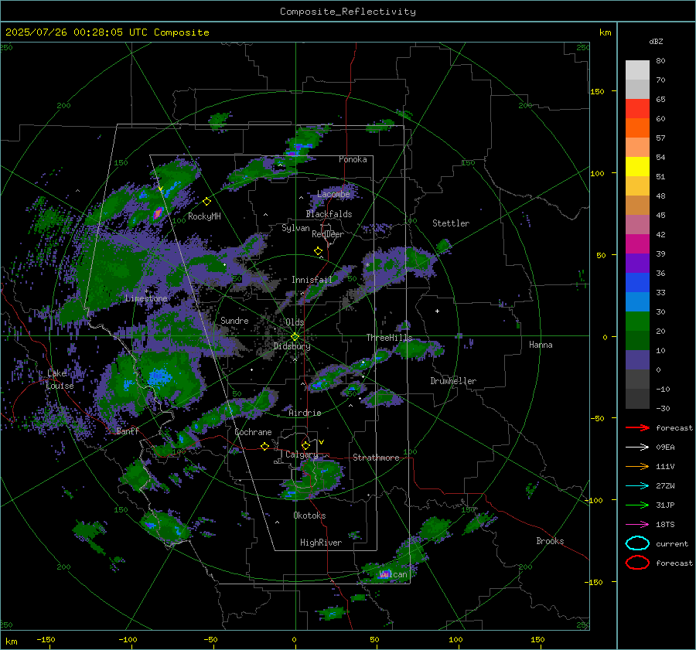Image resolution: width=696 pixels, height=650 pixels.
Task: Click the orange 111V arrow icon
Action: 637,466
